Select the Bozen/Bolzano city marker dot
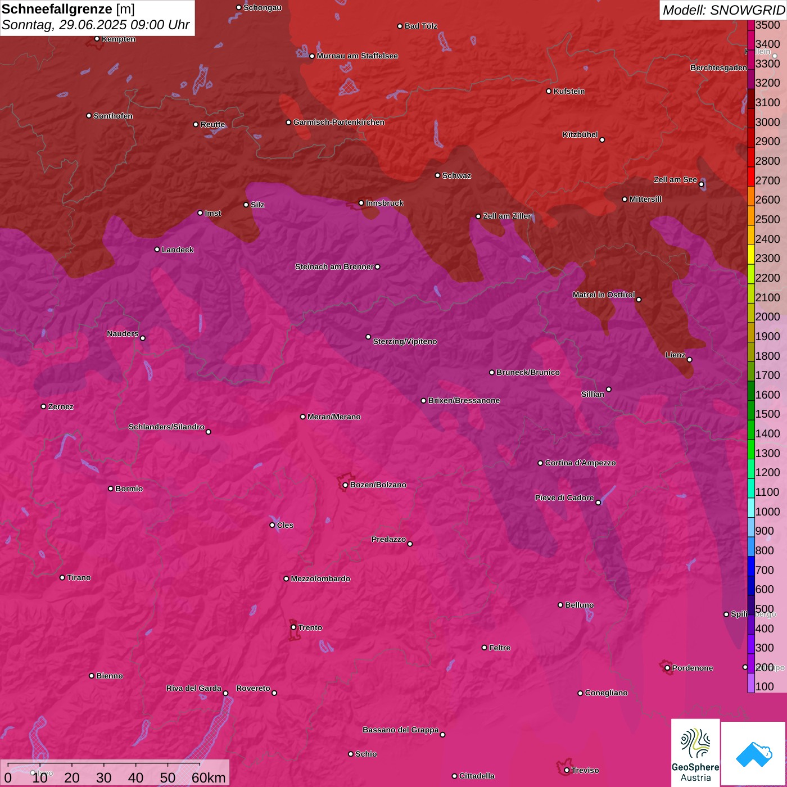787x787 pixels. 346,485
